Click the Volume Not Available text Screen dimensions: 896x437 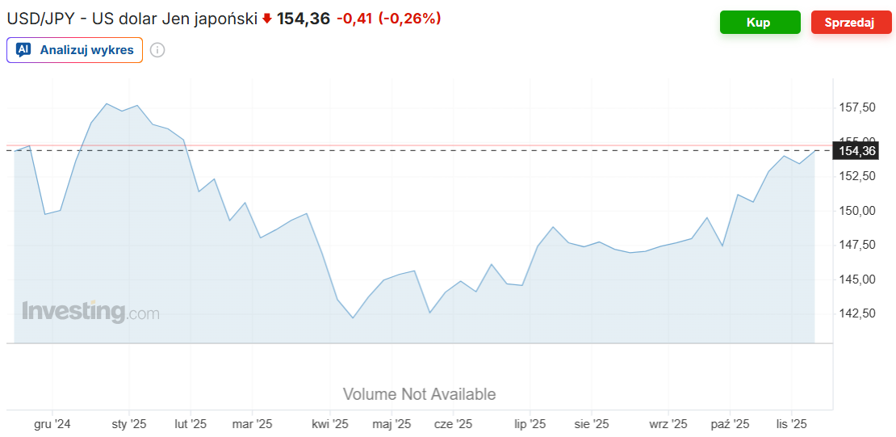[419, 394]
